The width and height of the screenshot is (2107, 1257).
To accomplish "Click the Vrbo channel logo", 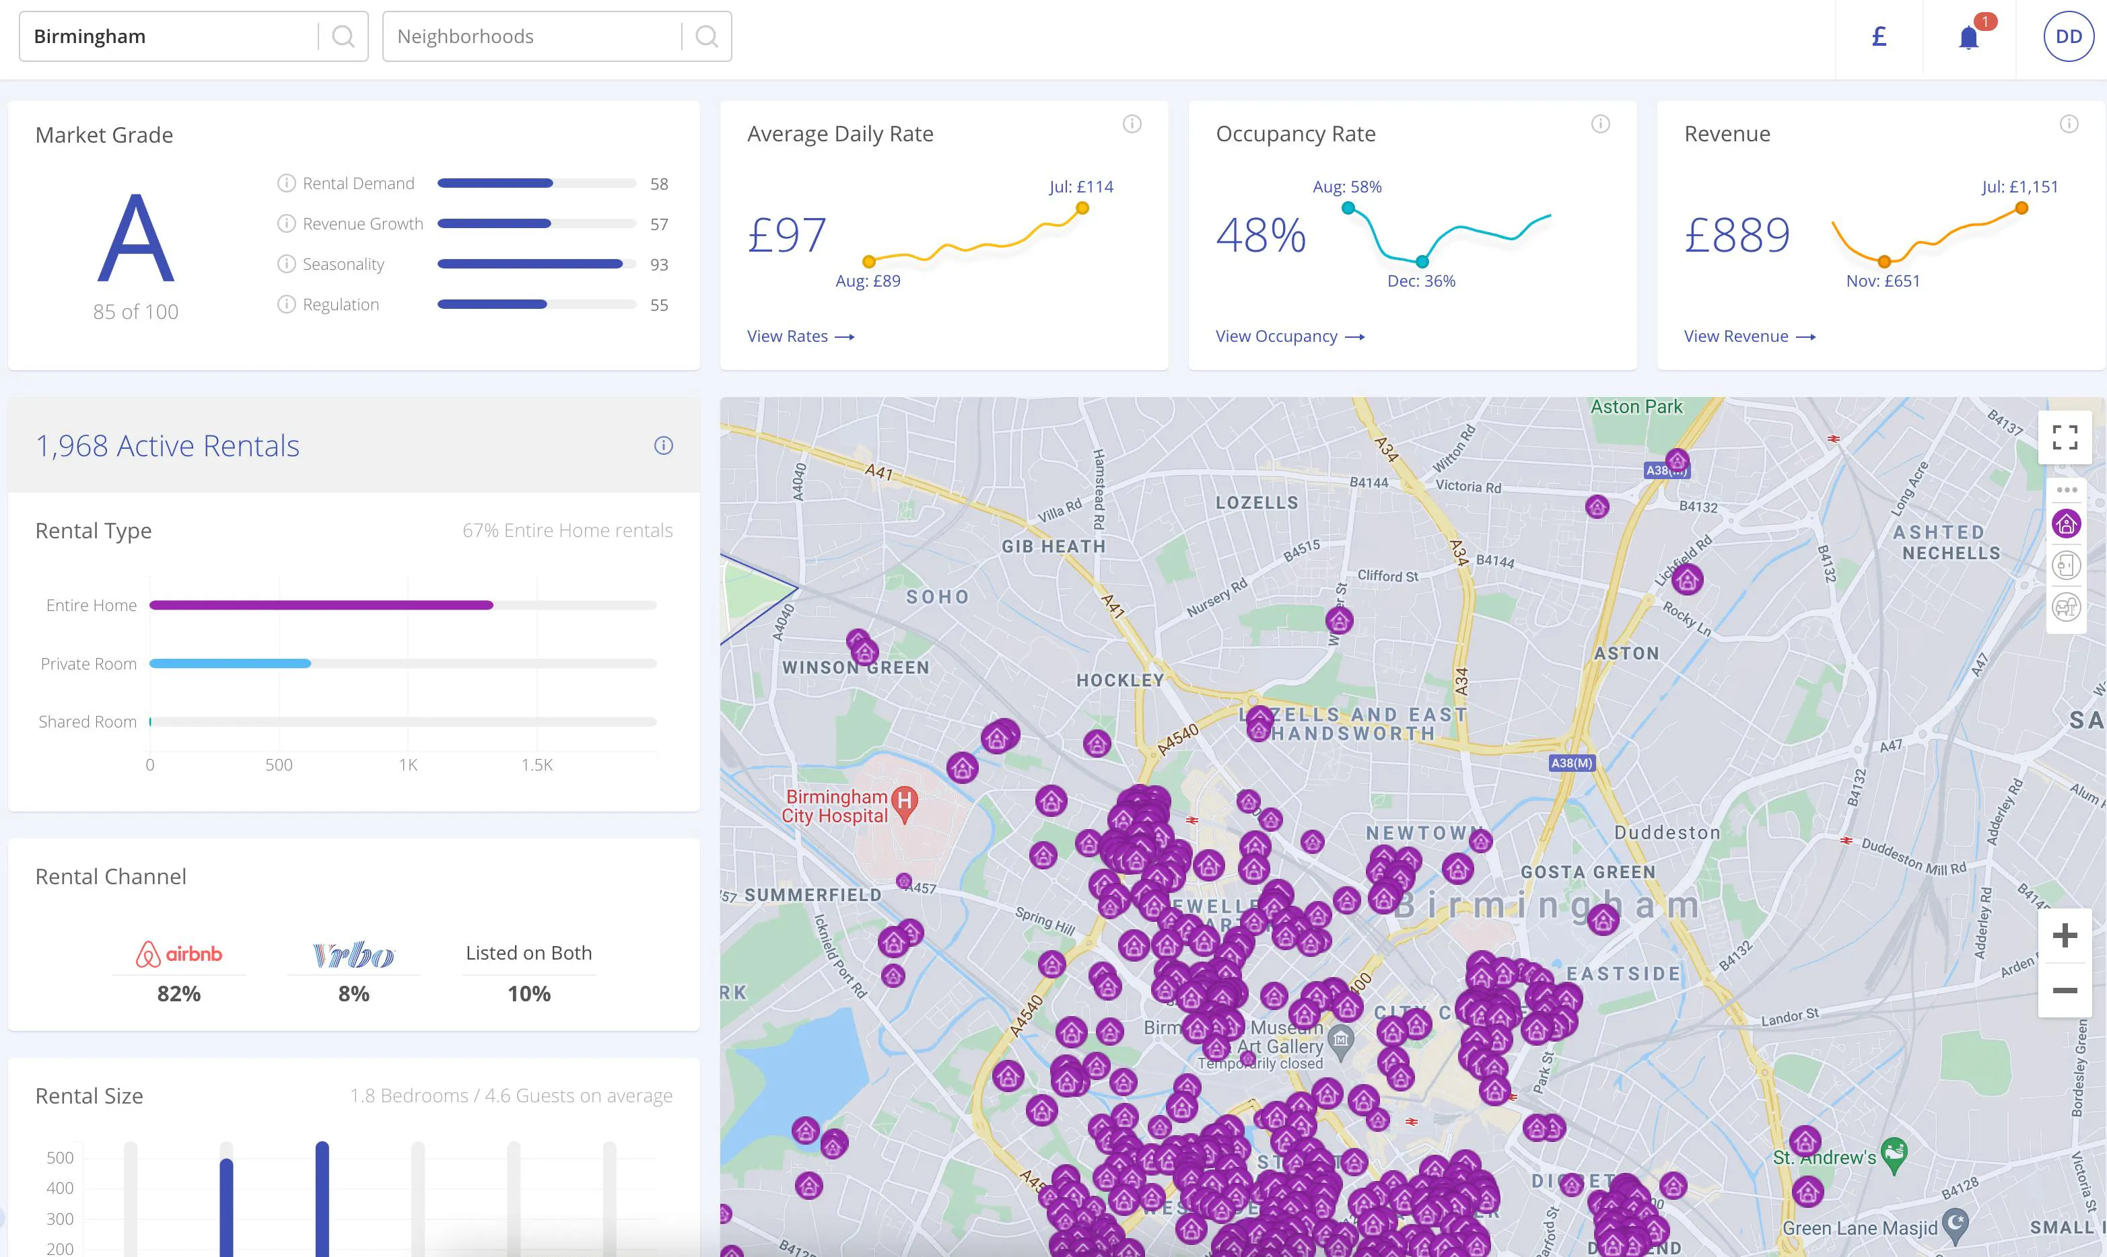I will [x=353, y=955].
